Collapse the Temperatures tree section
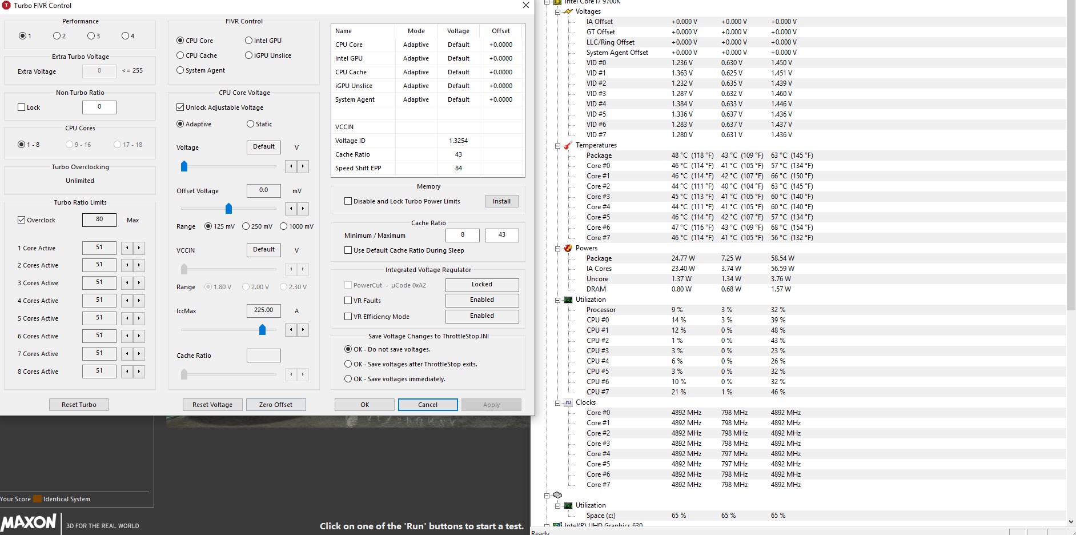1076x535 pixels. pyautogui.click(x=557, y=145)
